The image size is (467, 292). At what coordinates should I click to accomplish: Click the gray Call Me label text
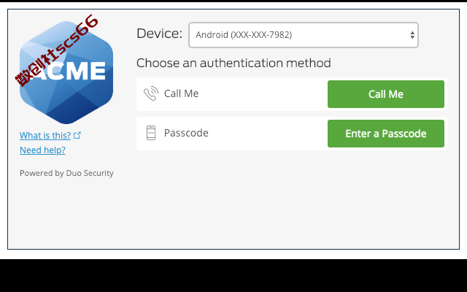point(181,93)
